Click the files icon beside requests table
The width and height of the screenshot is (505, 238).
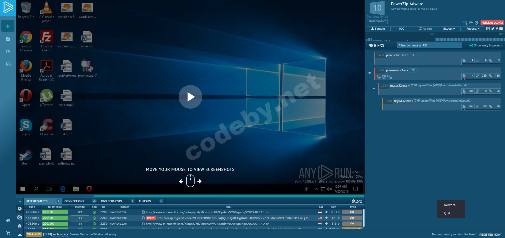point(19,217)
